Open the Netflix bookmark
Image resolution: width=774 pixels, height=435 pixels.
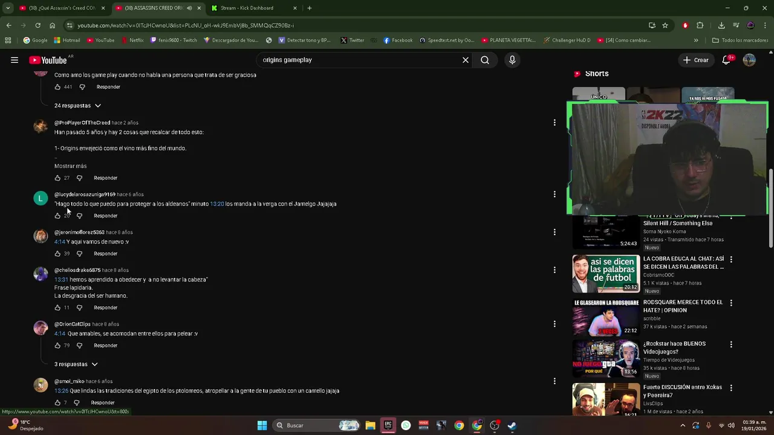(132, 40)
